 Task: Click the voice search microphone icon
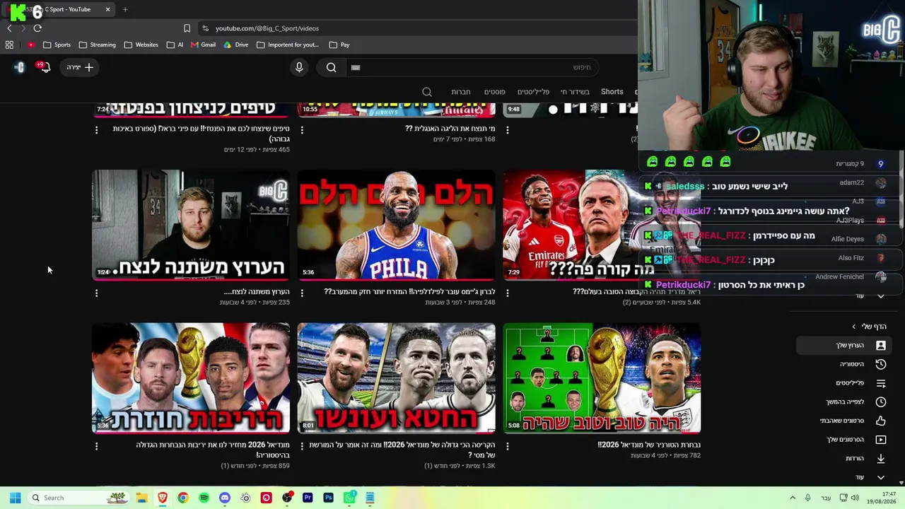coord(299,67)
